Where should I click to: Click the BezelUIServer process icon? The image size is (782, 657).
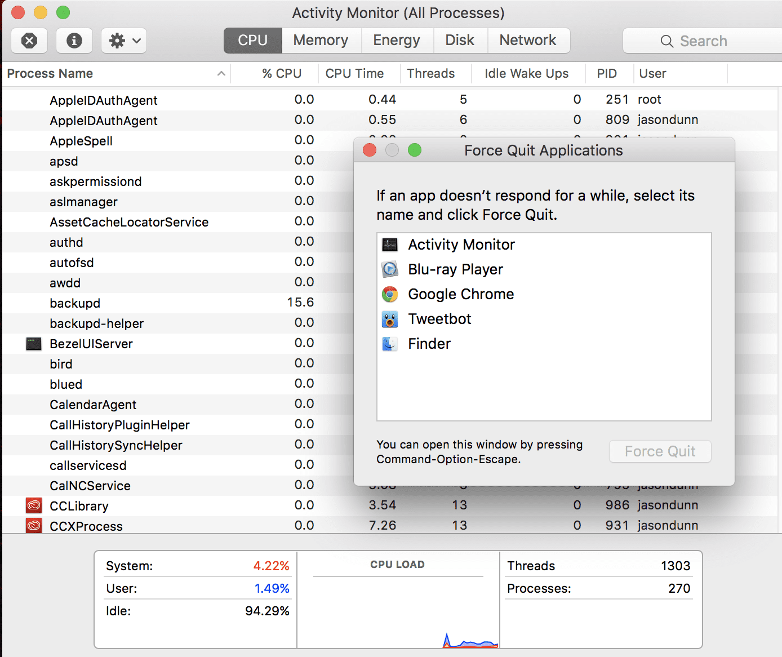34,344
